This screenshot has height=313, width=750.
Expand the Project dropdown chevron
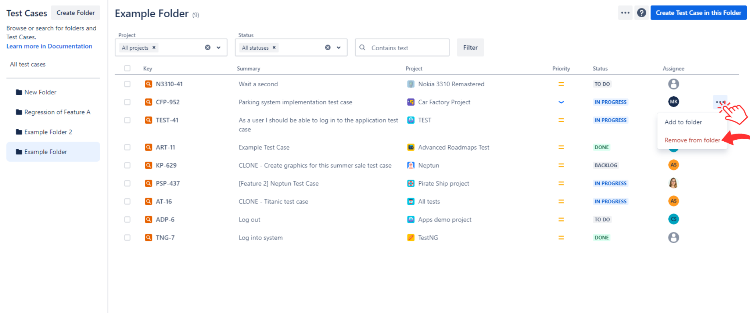click(x=219, y=47)
